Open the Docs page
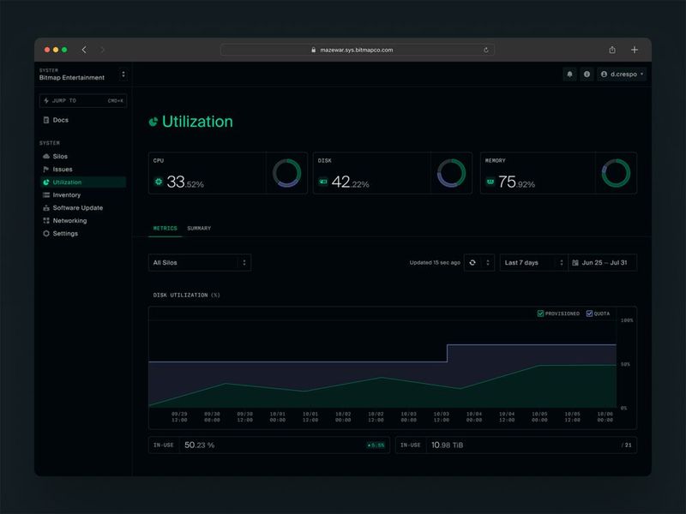 [62, 120]
